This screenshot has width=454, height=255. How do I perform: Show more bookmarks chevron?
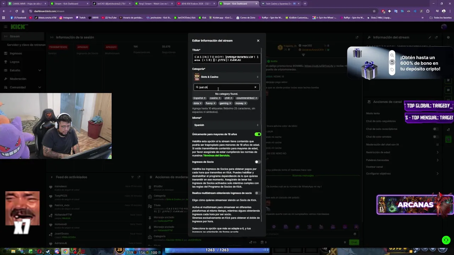pyautogui.click(x=422, y=18)
